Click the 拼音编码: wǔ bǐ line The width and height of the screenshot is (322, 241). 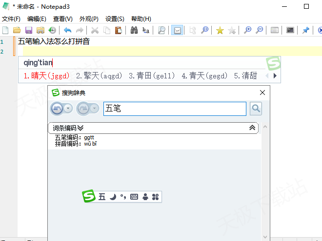(76, 144)
